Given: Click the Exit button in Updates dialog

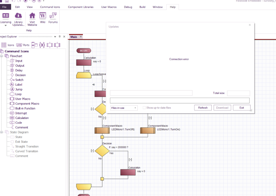Looking at the screenshot, I should (242, 108).
